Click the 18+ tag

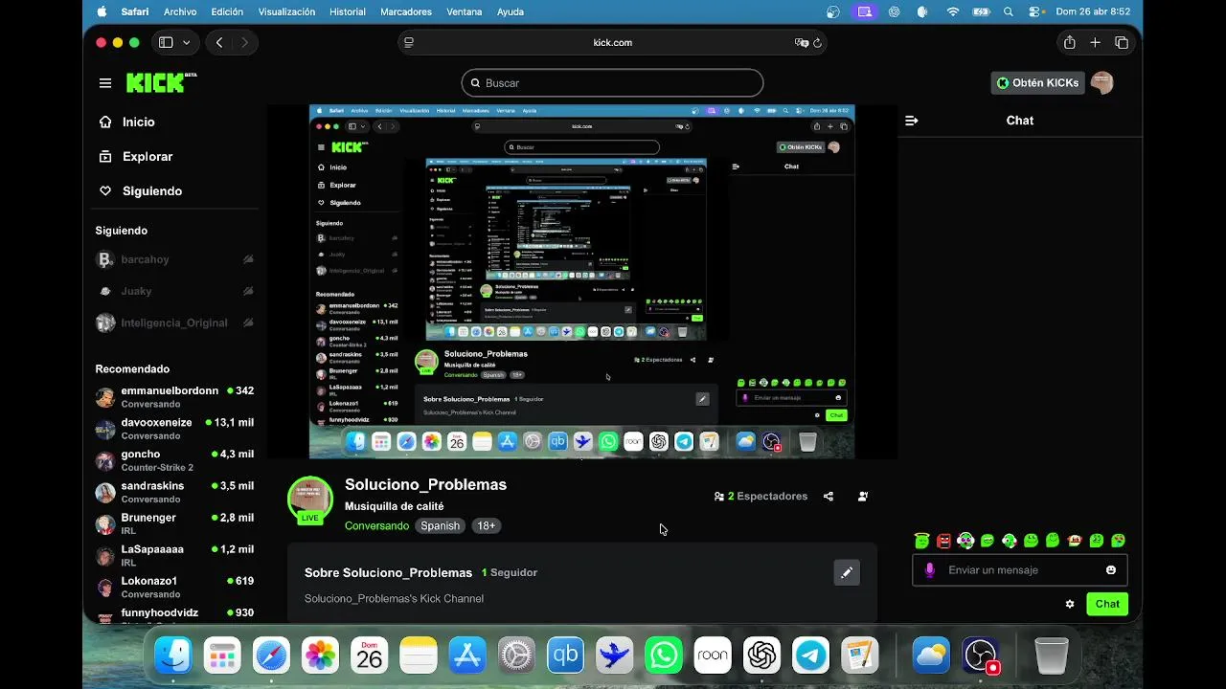point(487,525)
